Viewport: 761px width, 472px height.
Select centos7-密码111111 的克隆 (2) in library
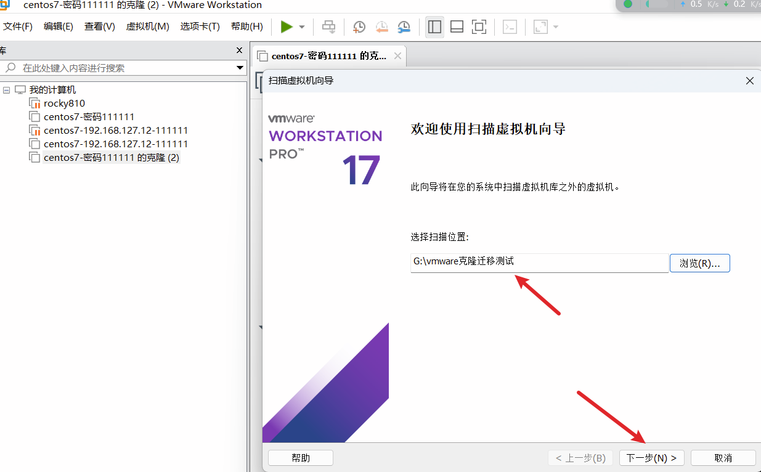point(112,158)
